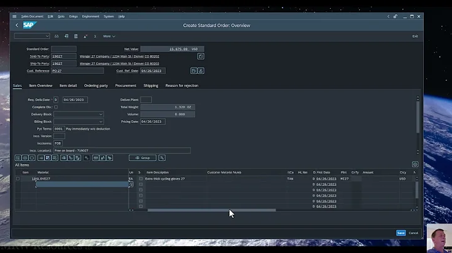Click the trash reject document icon
Image resolution: width=452 pixels, height=253 pixels.
click(x=76, y=36)
